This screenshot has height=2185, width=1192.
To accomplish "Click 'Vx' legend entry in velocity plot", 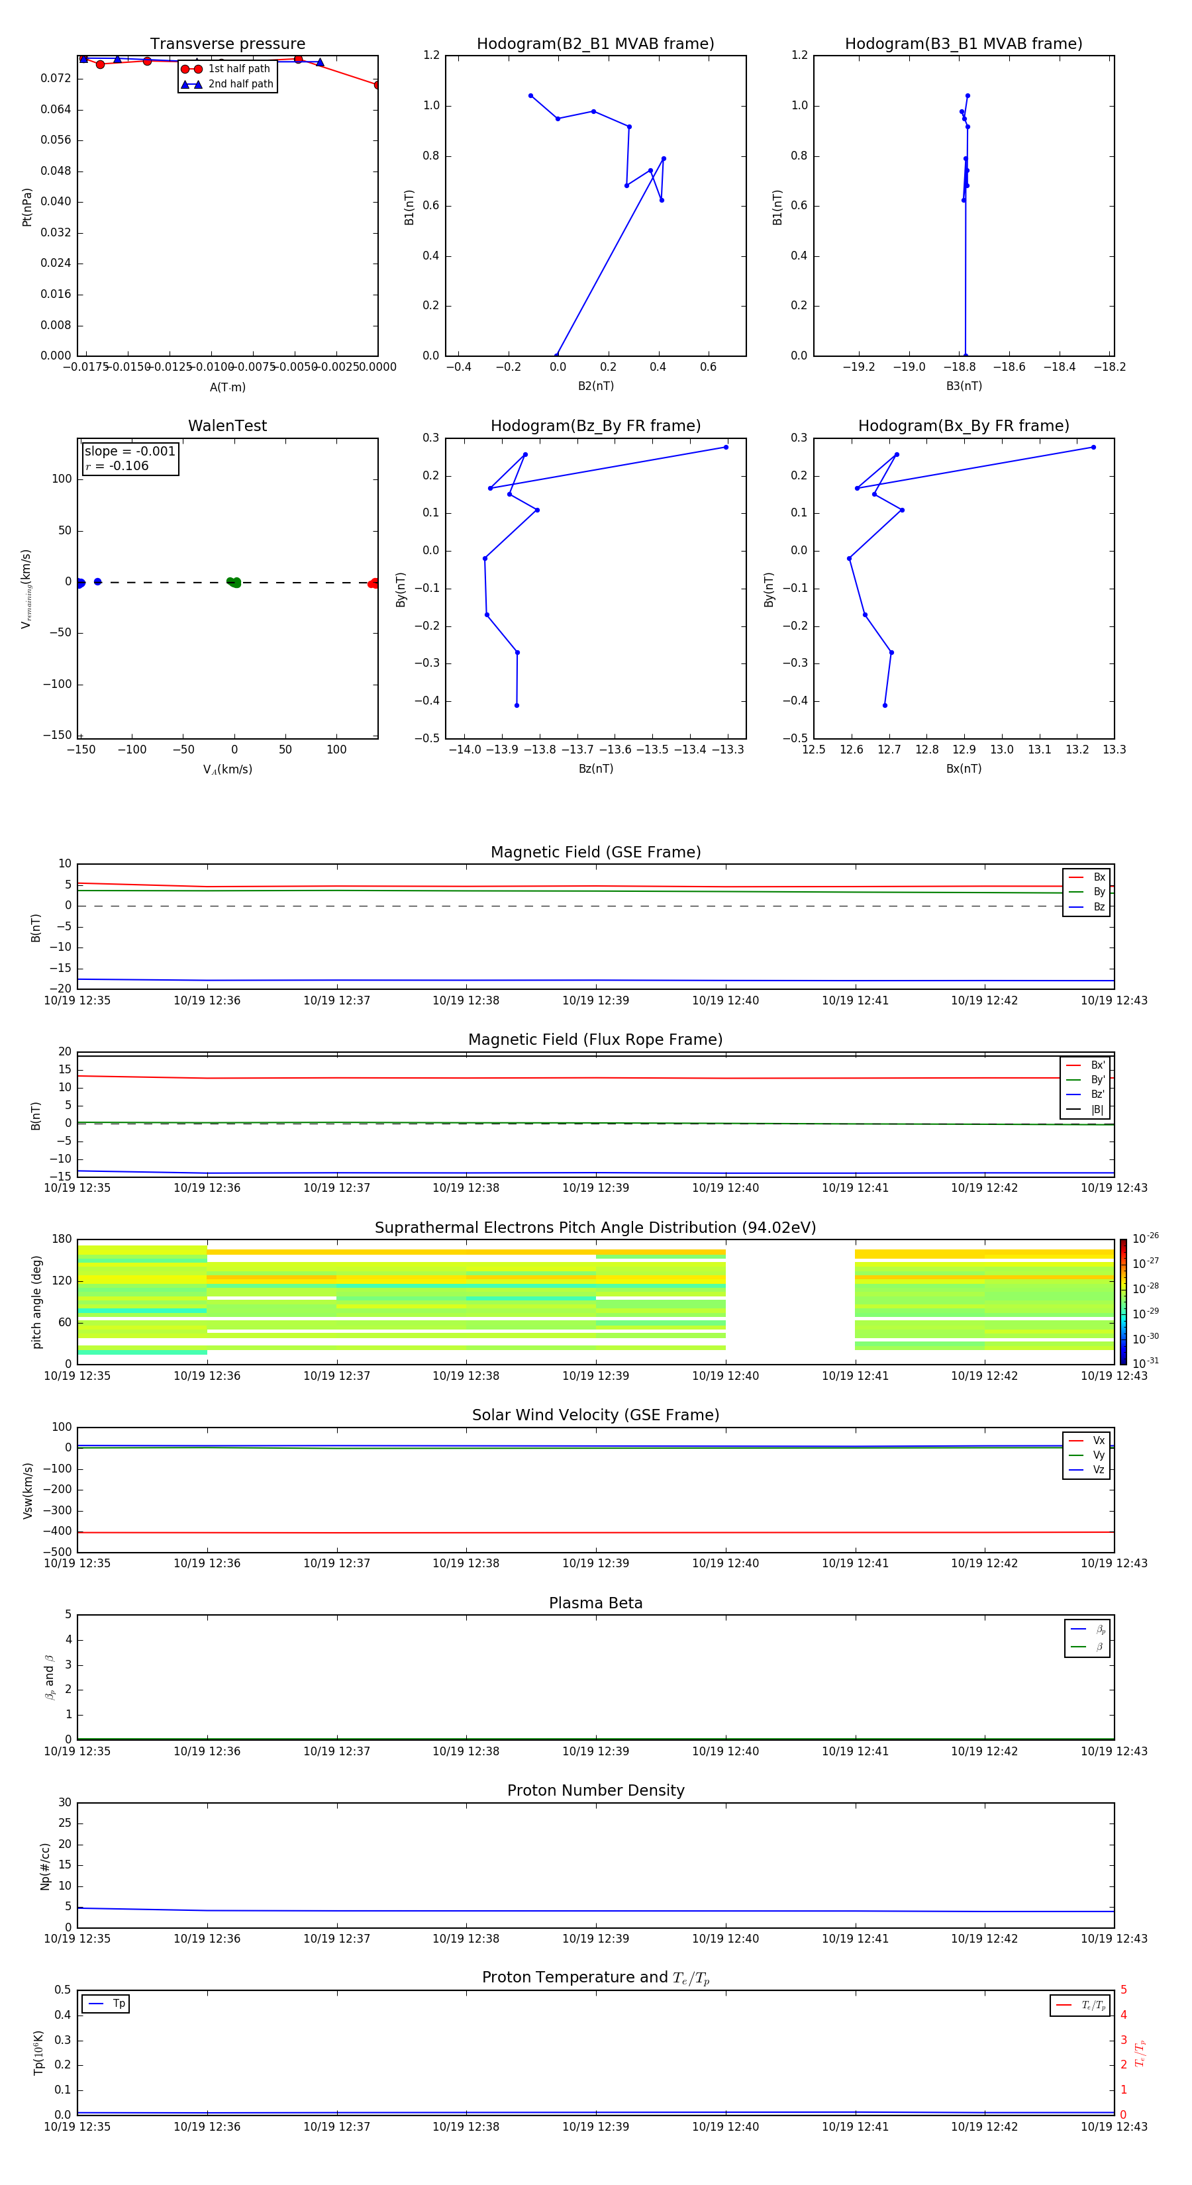I will [x=1087, y=1440].
